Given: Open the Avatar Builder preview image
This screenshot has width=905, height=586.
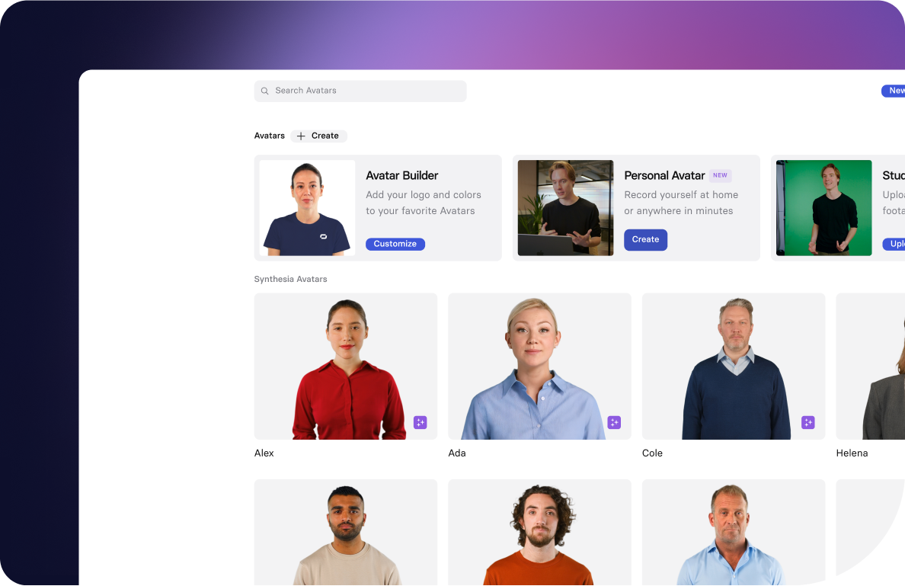Looking at the screenshot, I should pyautogui.click(x=307, y=208).
